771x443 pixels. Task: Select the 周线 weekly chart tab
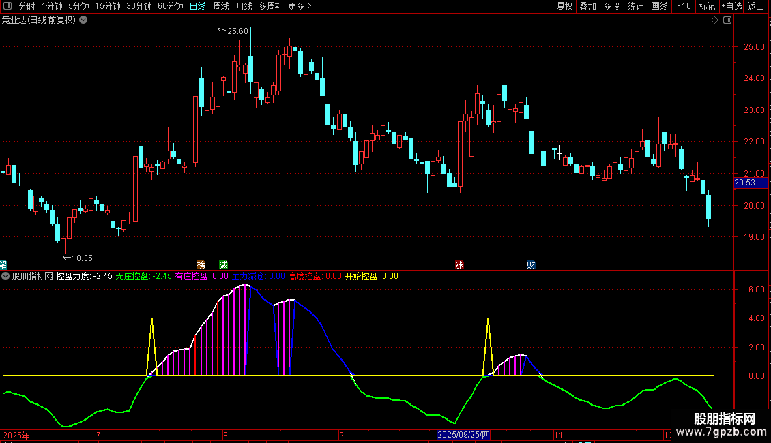click(x=221, y=7)
